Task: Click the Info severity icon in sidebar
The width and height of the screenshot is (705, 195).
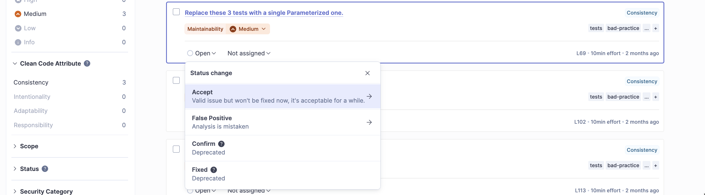Action: tap(18, 42)
